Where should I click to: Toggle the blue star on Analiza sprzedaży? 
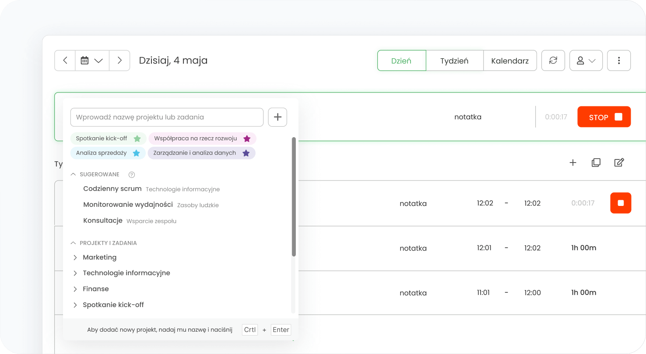pos(136,153)
